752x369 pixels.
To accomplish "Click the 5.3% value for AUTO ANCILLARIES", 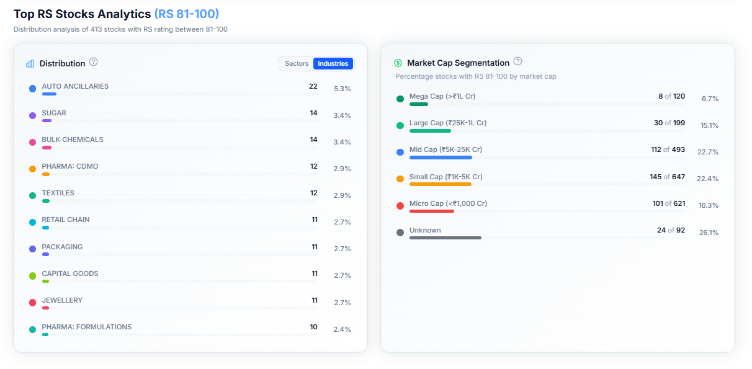I will 342,89.
